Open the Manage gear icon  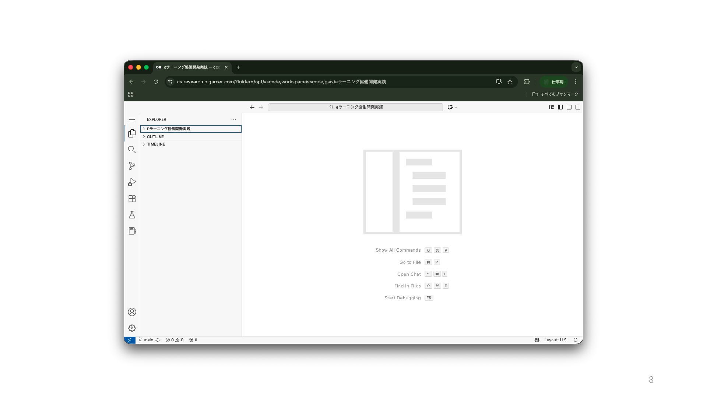(132, 328)
